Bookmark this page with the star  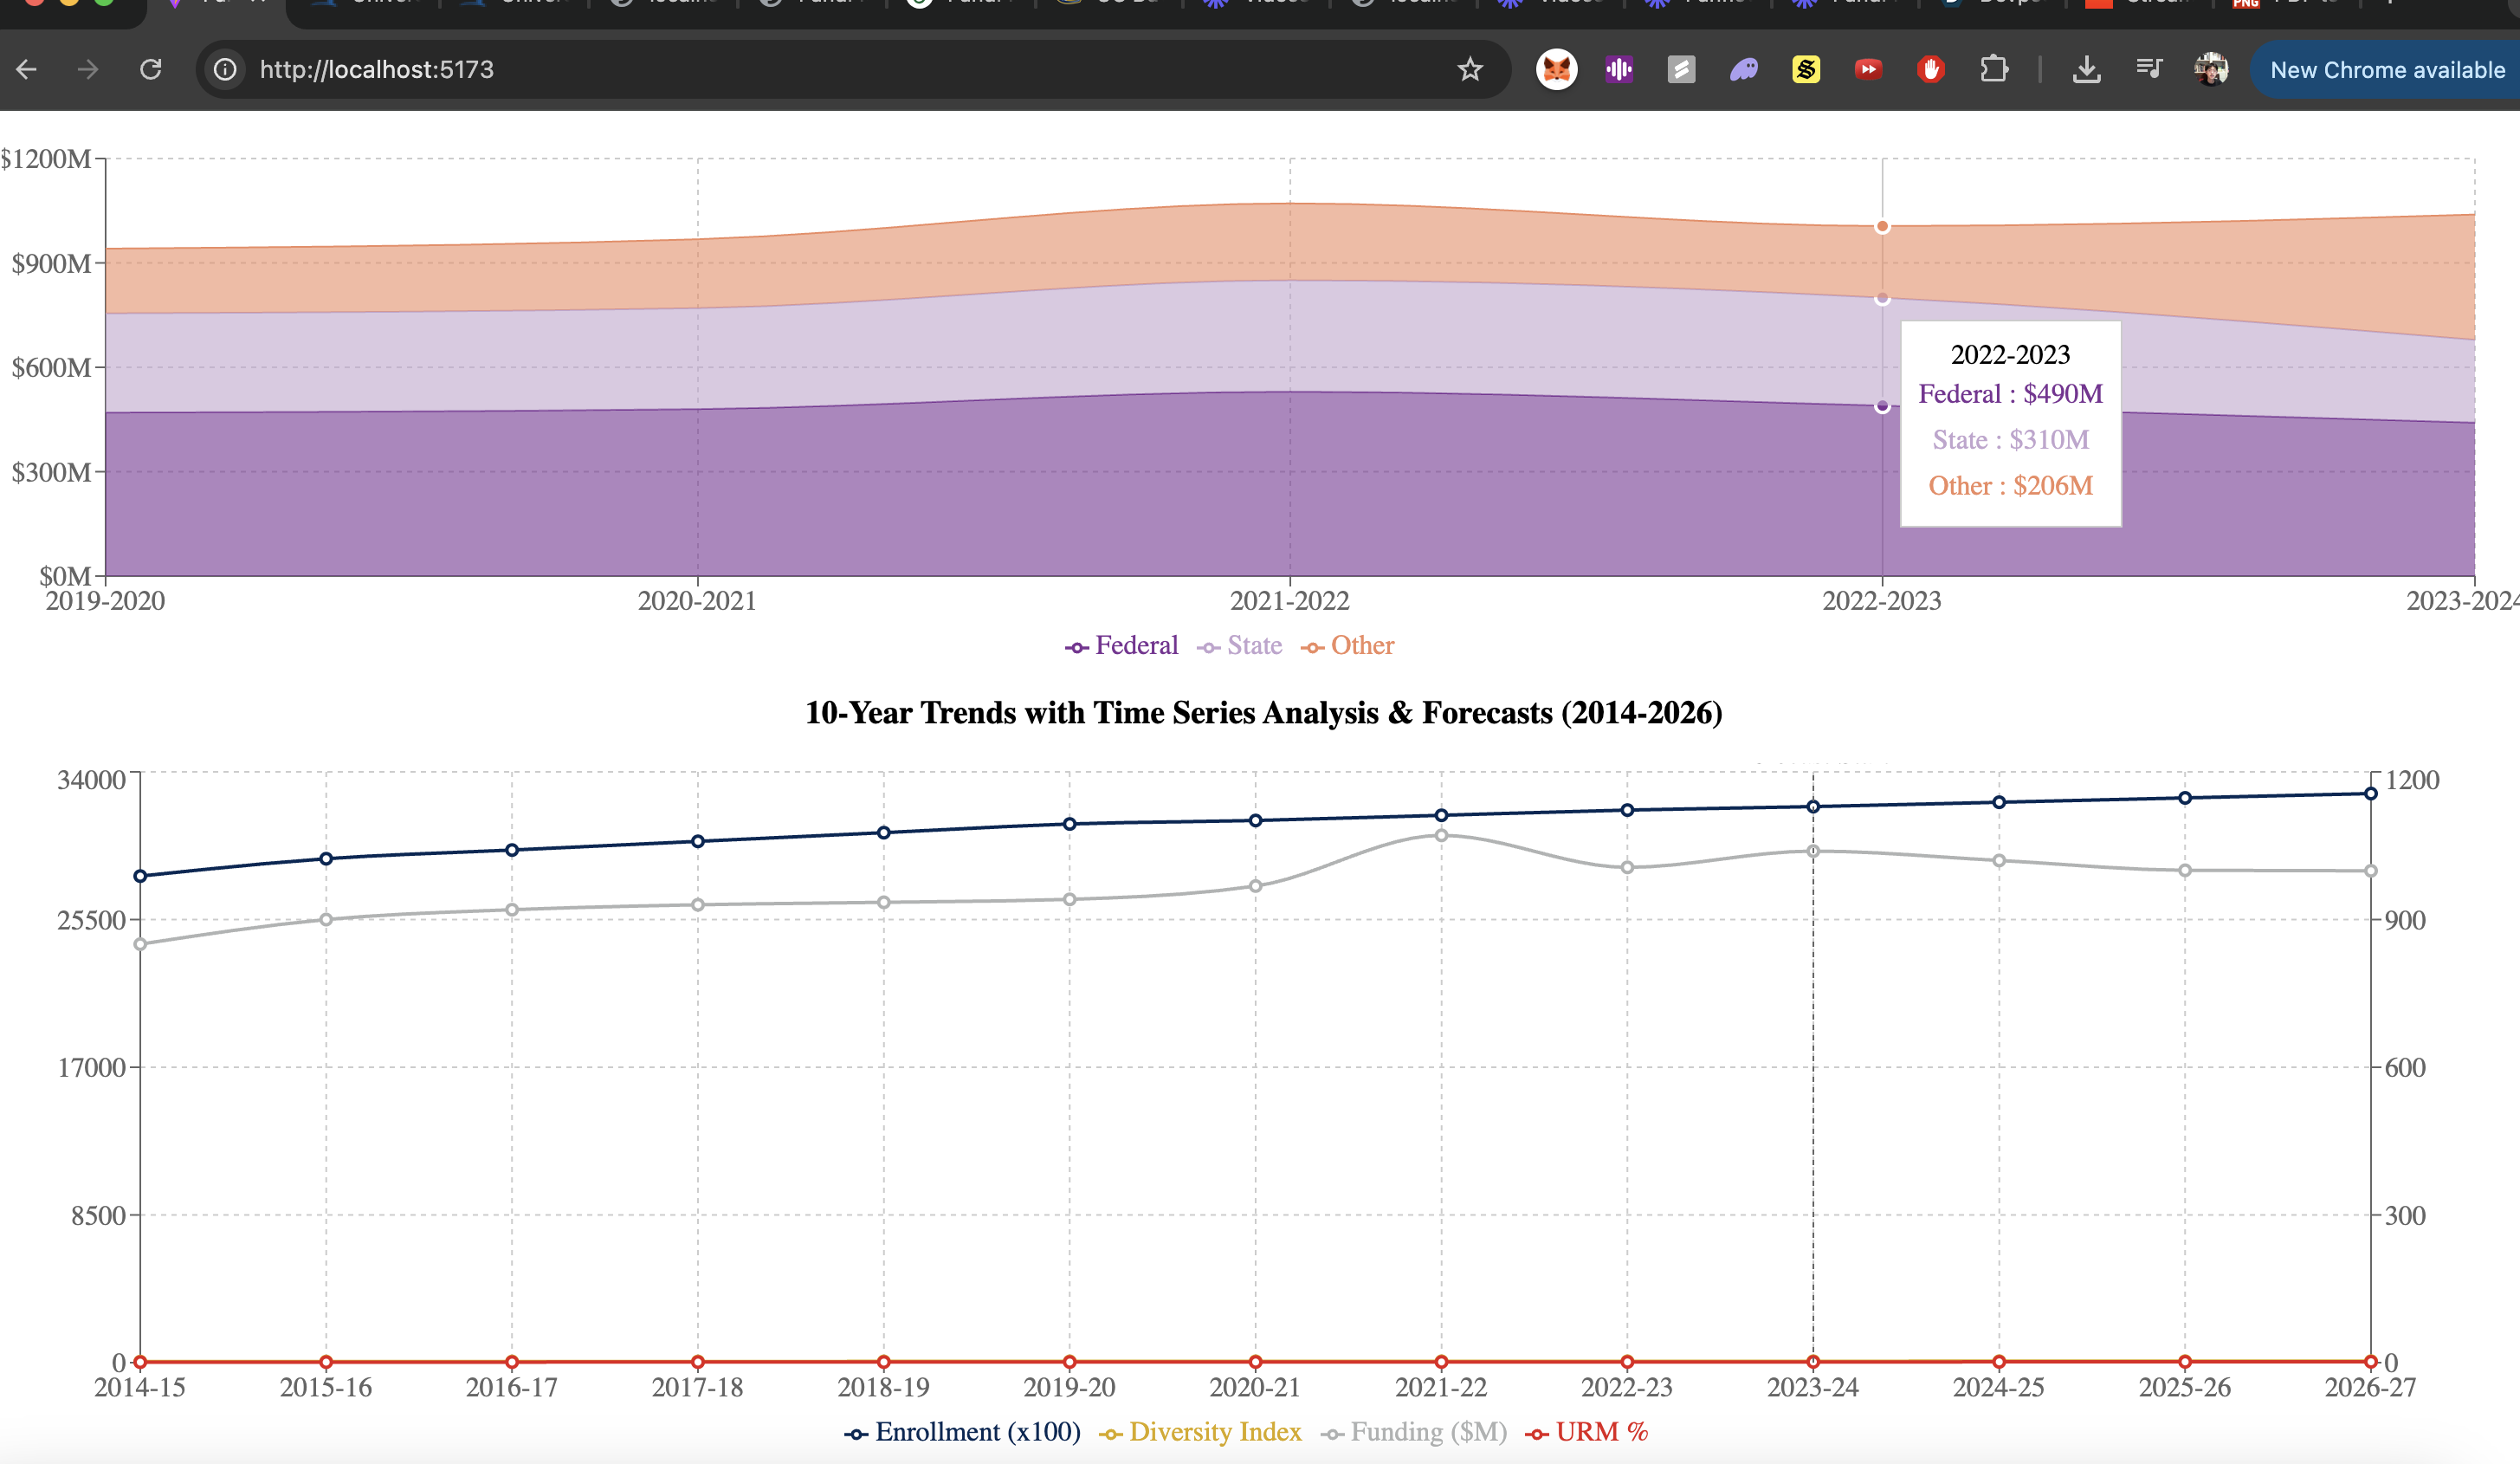(1469, 69)
